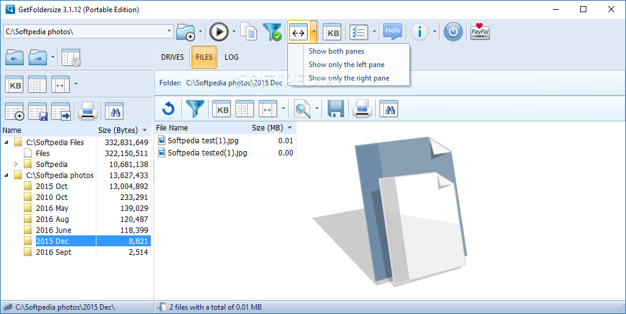Click the blue refresh arrow in files pane
Image resolution: width=626 pixels, height=314 pixels.
[x=168, y=109]
